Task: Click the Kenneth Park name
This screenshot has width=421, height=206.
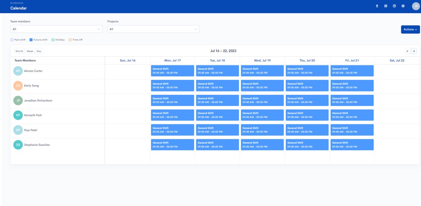Action: click(x=33, y=115)
